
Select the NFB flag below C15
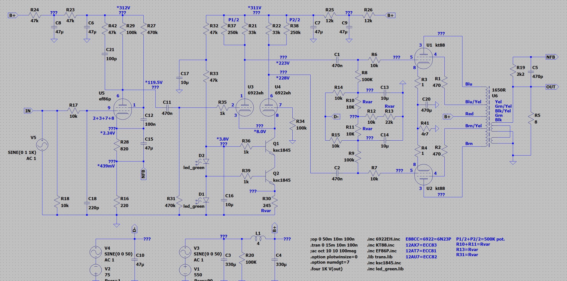143,174
